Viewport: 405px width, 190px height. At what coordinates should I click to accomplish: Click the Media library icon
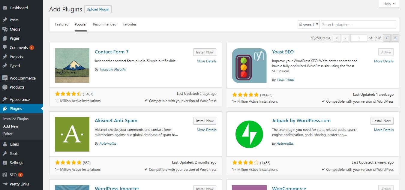click(5, 29)
